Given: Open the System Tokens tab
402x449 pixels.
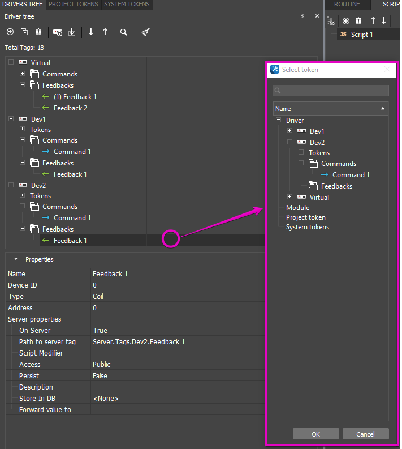Looking at the screenshot, I should 127,5.
